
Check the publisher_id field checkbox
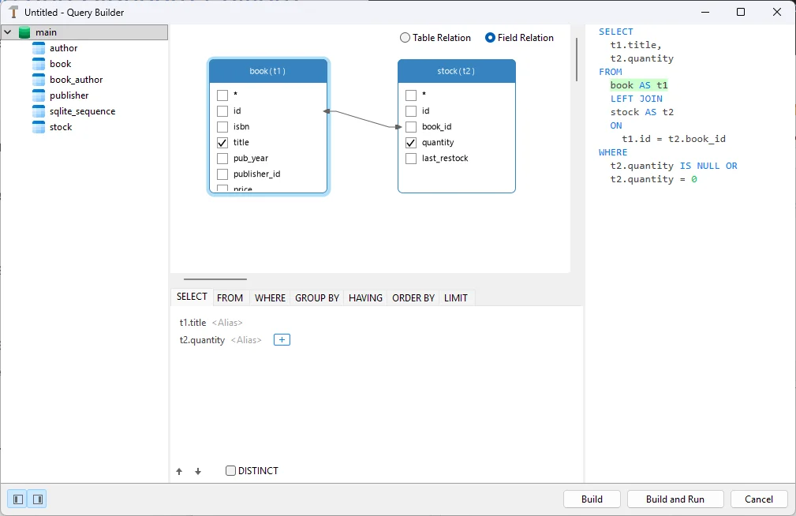(x=222, y=174)
